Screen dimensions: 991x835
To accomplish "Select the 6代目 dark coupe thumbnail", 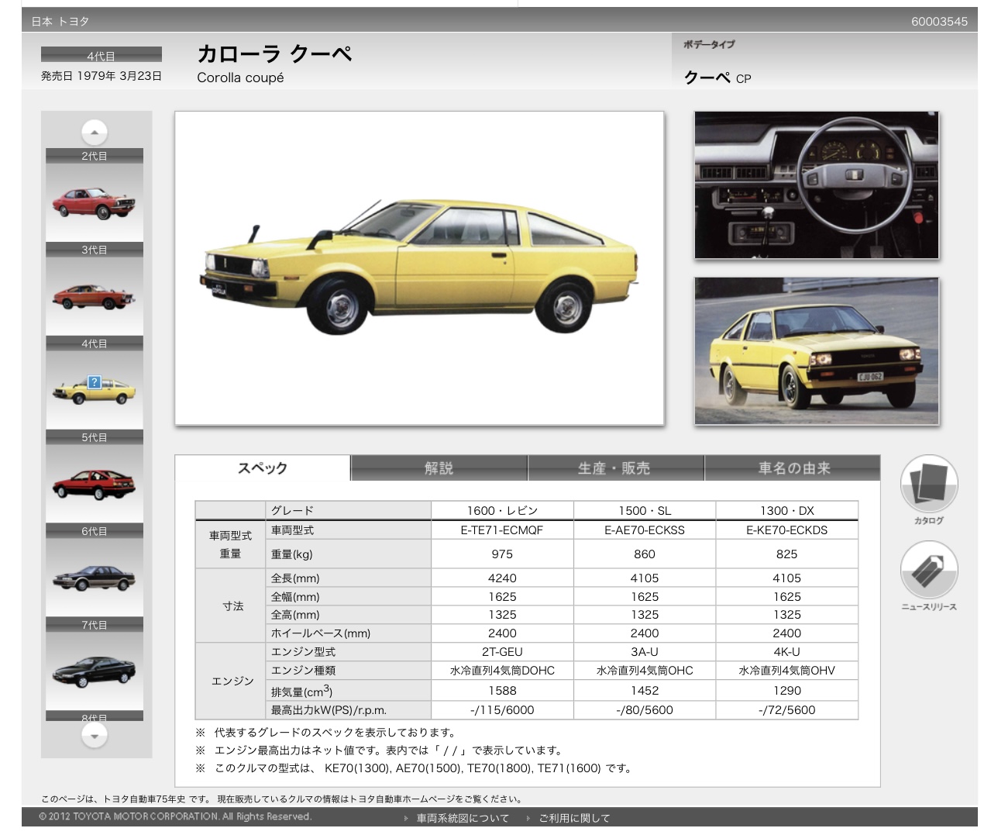I will 94,578.
